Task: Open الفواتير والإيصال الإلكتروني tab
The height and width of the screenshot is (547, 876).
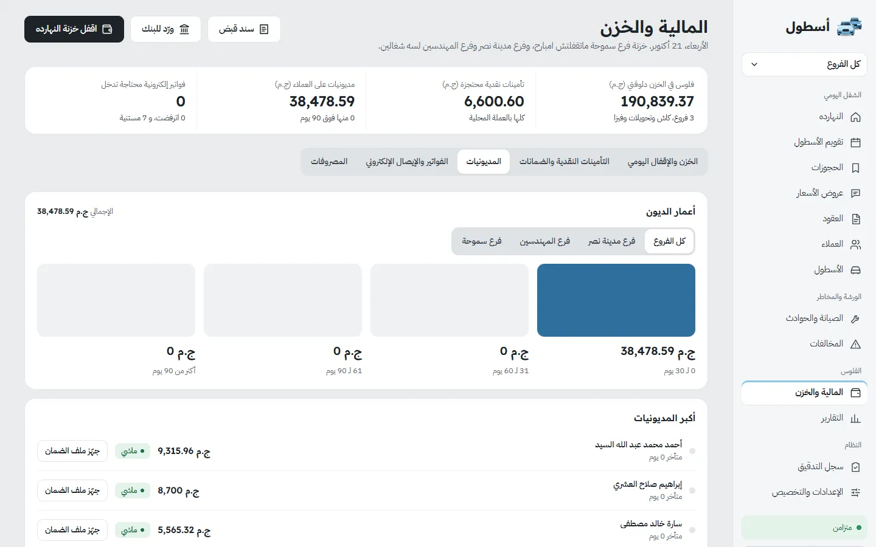Action: pyautogui.click(x=406, y=162)
